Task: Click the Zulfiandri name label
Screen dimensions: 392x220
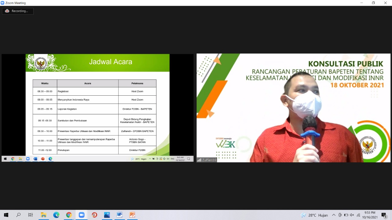Action: point(207,160)
